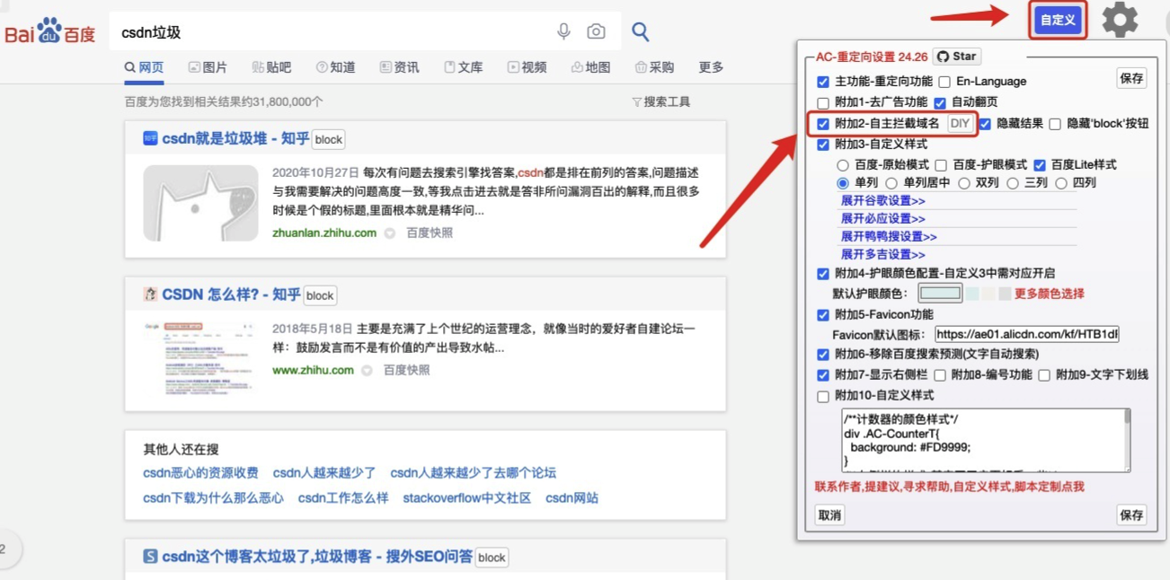The height and width of the screenshot is (580, 1170).
Task: Click related search csdn恶心的资源收费
Action: (200, 473)
